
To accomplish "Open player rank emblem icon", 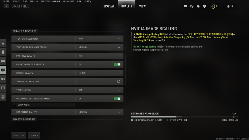I will pyautogui.click(x=213, y=6).
